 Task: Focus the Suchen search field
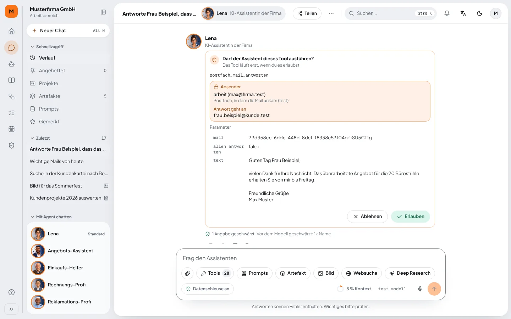point(391,13)
